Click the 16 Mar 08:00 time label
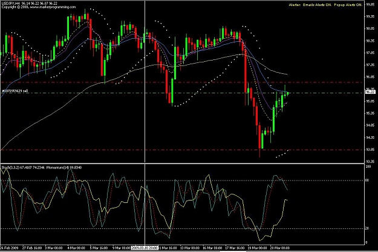 pyautogui.click(x=212, y=248)
